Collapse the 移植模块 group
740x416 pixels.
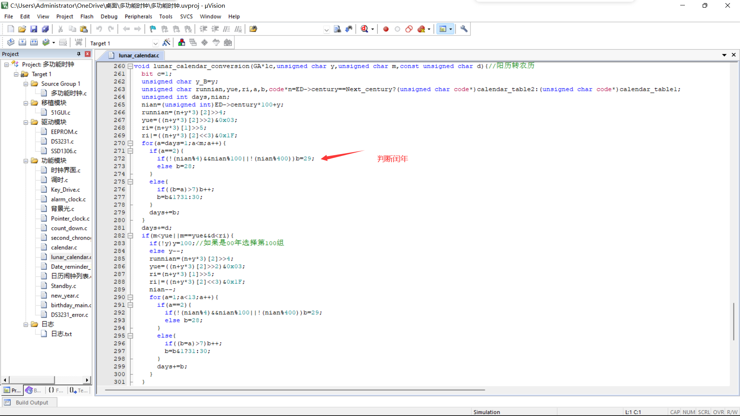coord(26,103)
